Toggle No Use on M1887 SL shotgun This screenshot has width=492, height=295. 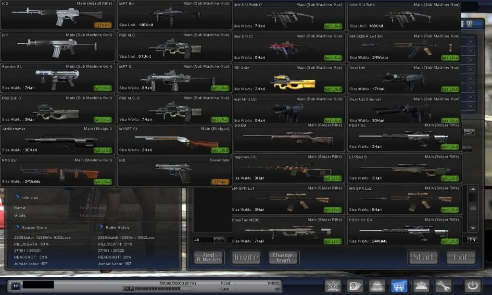click(220, 150)
